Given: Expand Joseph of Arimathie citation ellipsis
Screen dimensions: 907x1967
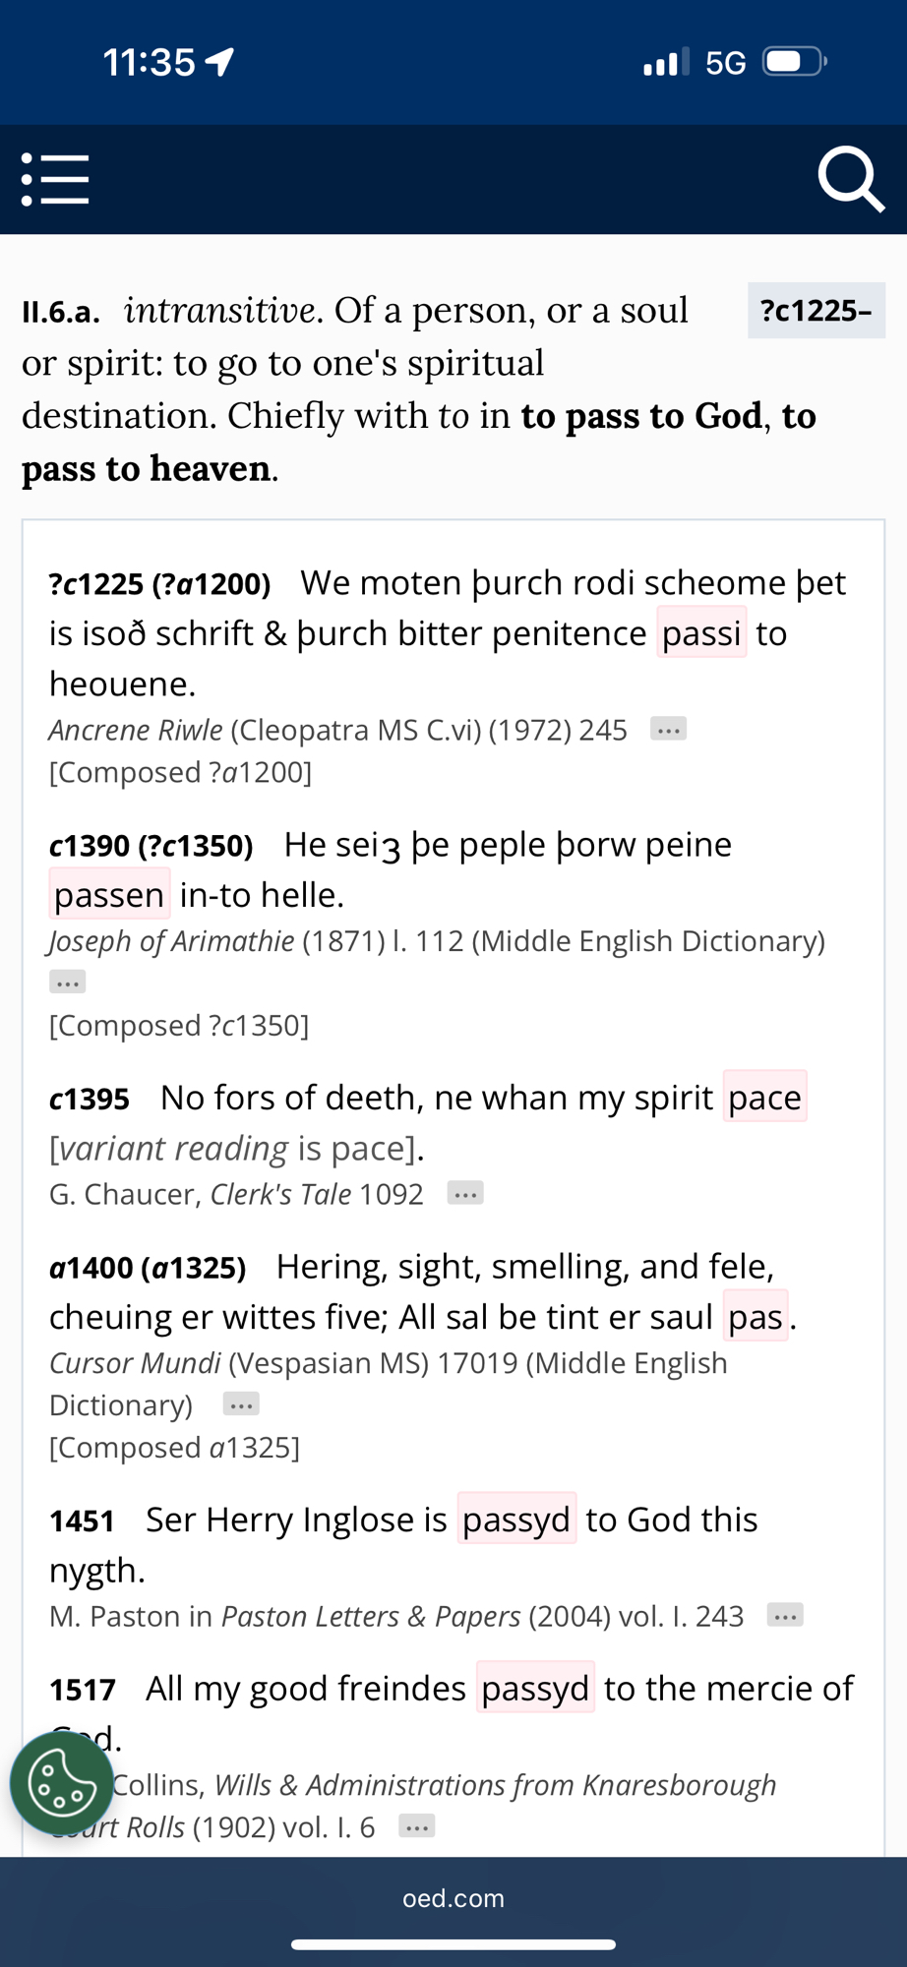Looking at the screenshot, I should 68,982.
